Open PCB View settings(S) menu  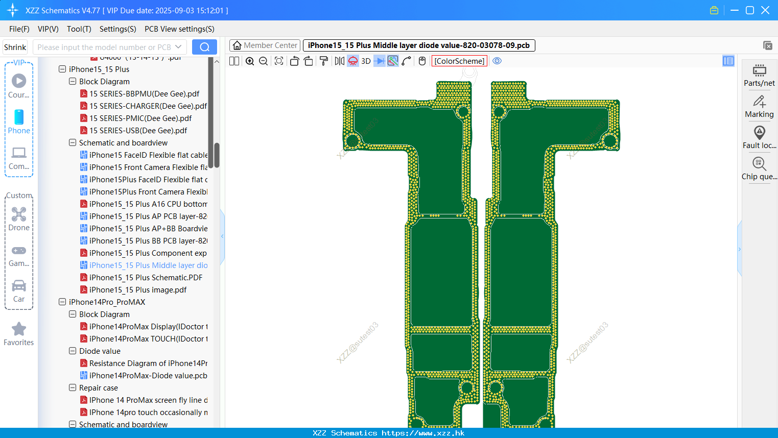click(x=179, y=29)
